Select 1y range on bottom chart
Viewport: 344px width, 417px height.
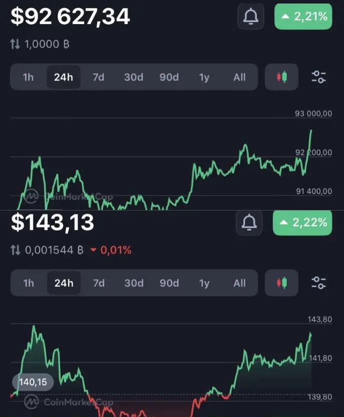[204, 283]
